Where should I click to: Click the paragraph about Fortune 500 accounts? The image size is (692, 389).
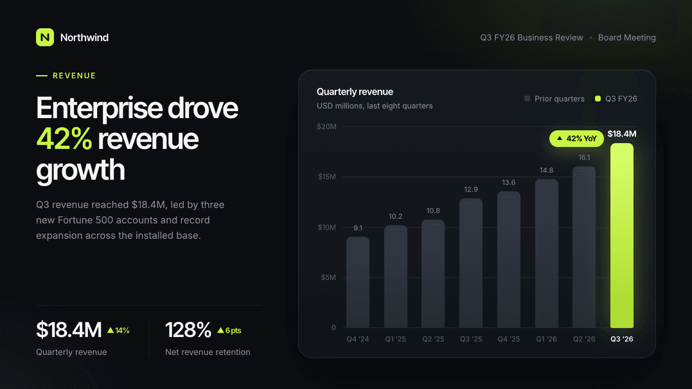pyautogui.click(x=130, y=220)
